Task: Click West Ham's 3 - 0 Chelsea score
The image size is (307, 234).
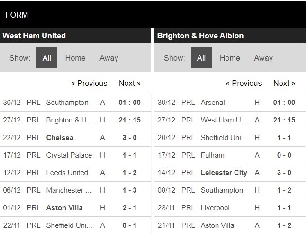Action: tap(130, 138)
